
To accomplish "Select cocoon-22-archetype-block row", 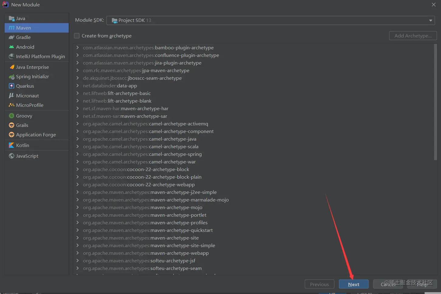I will (x=254, y=169).
